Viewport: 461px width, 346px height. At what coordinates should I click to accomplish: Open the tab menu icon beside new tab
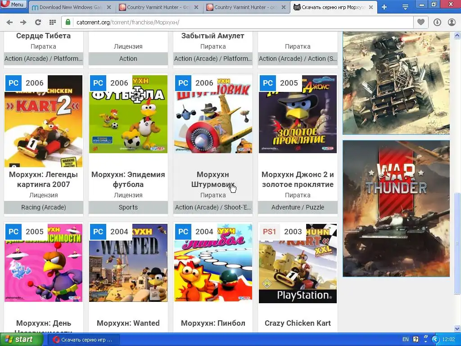[x=405, y=7]
